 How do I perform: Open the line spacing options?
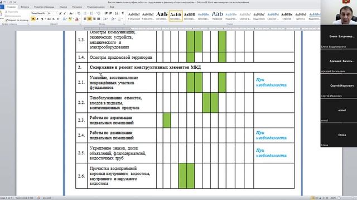click(105, 19)
